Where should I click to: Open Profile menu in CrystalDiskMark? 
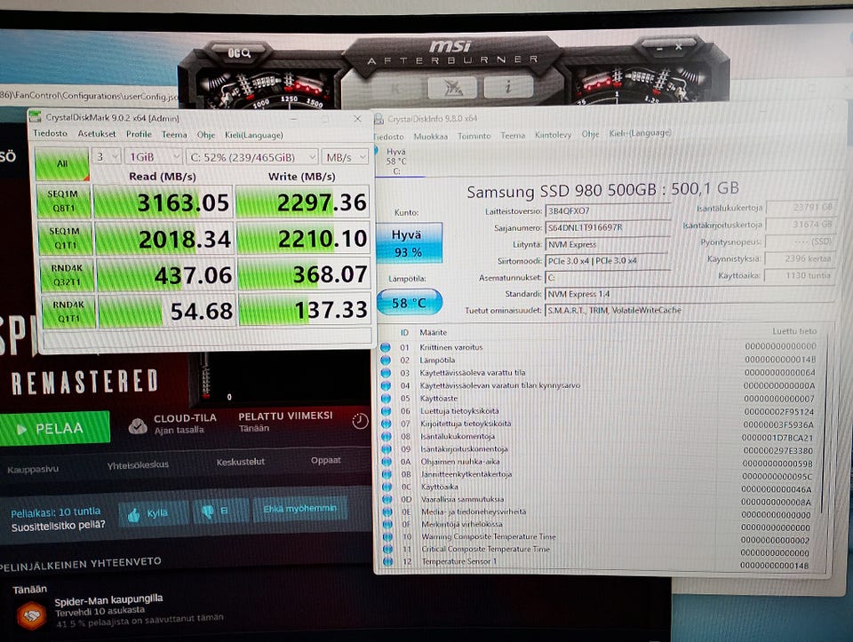tap(139, 134)
